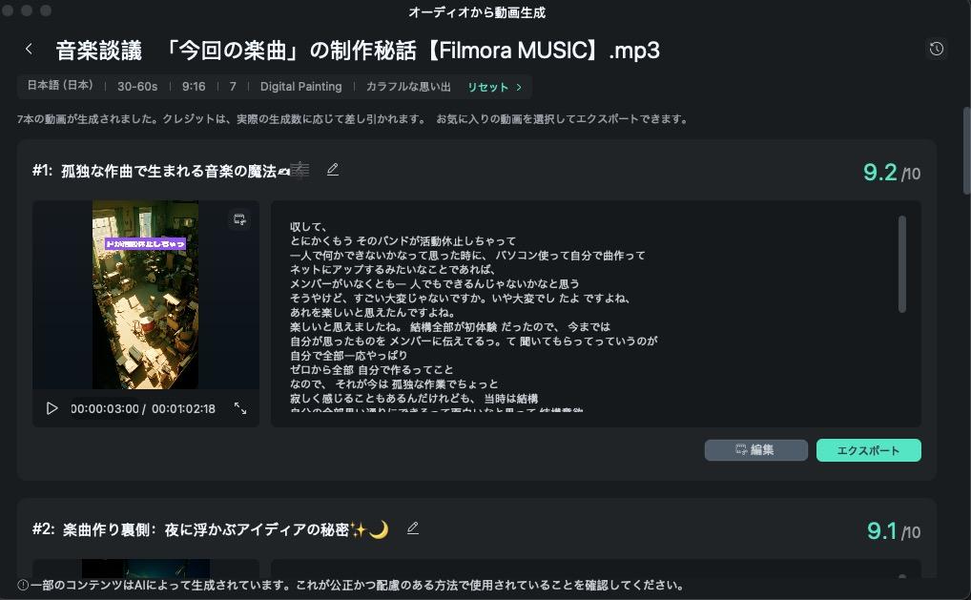Export video #1 with エクスポート button
971x600 pixels.
(869, 450)
